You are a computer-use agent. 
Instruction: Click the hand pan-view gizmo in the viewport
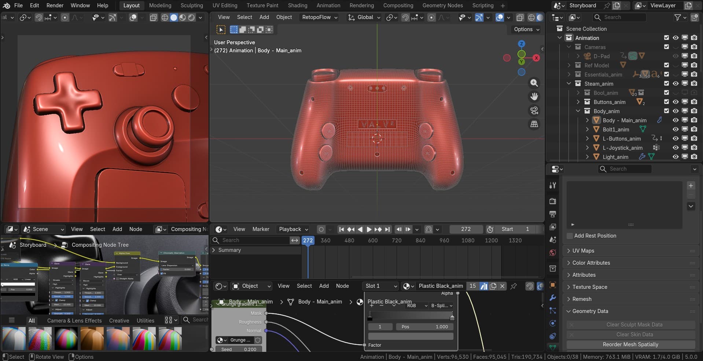point(534,97)
